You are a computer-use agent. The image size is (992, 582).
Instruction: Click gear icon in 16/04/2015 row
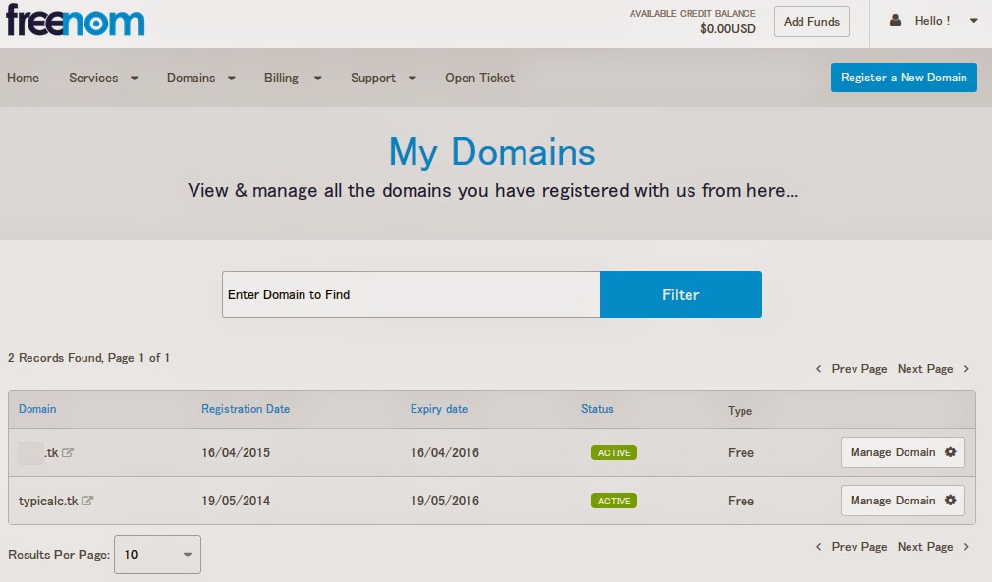click(x=950, y=451)
